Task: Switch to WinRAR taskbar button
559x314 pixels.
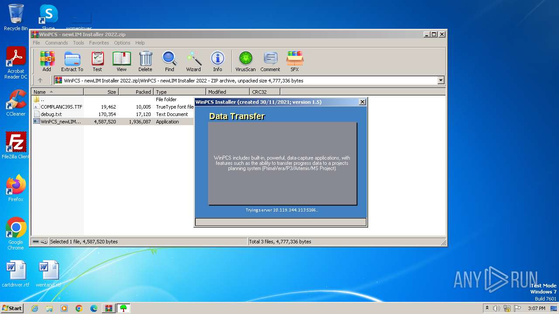Action: click(x=109, y=308)
